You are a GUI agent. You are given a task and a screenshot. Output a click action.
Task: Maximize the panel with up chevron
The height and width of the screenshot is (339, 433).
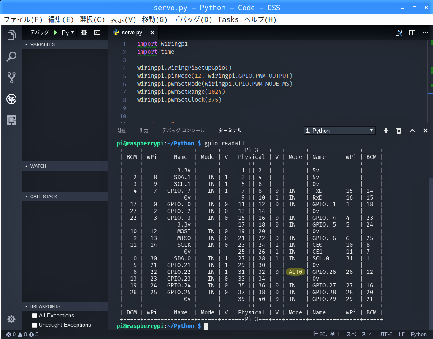click(412, 131)
